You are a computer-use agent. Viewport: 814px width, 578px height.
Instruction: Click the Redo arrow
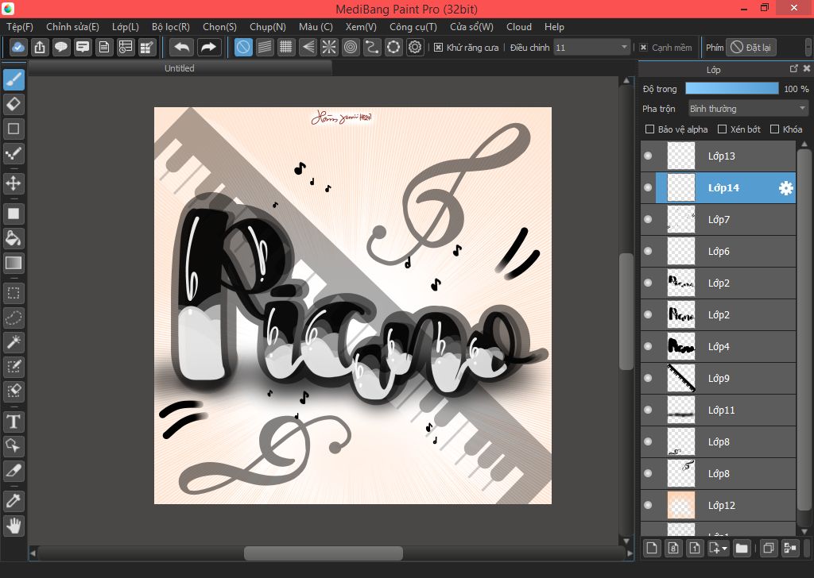tap(209, 47)
